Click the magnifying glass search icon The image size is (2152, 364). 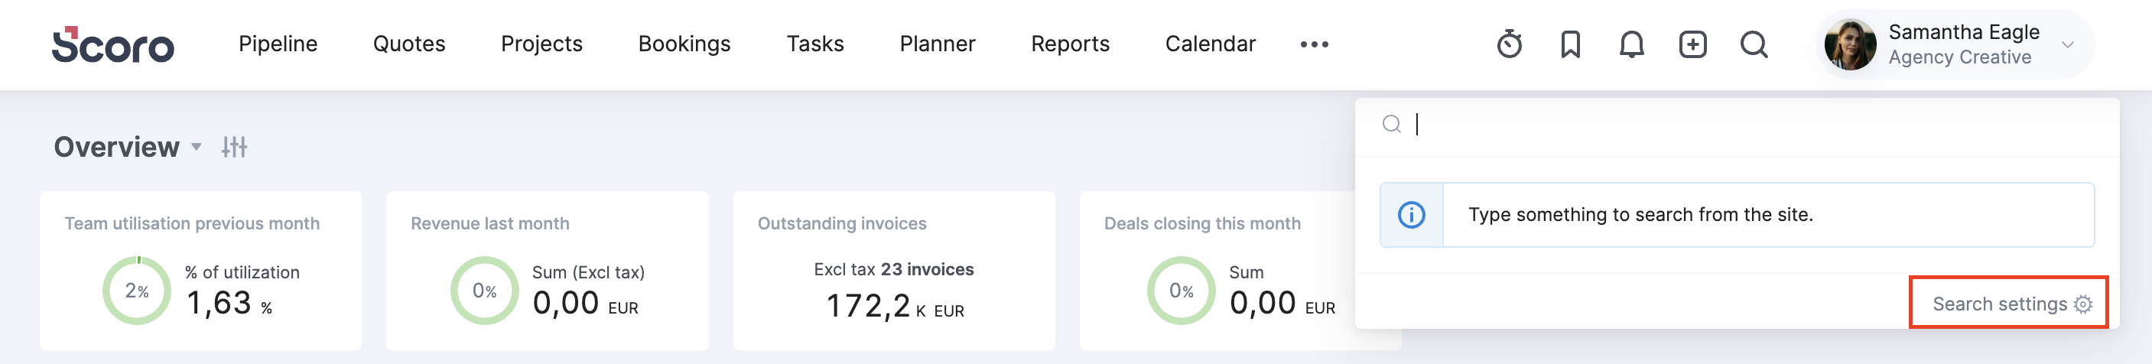[1754, 44]
